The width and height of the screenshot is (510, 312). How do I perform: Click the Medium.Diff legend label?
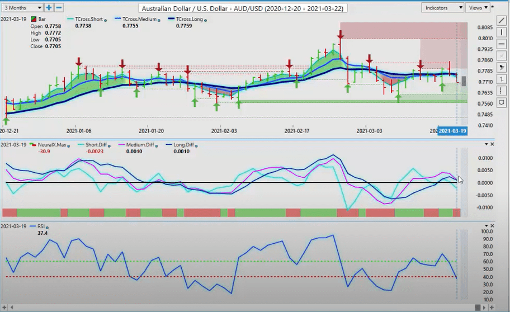coord(140,145)
